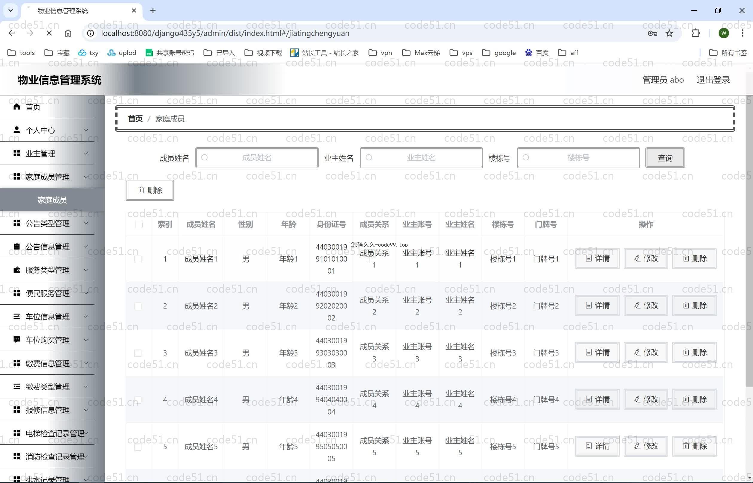Click the grid icon beside 报修信息管理

point(17,410)
